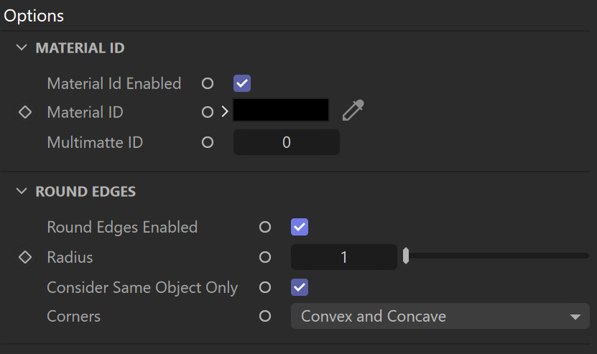Click the animation dot for Round Edges Enabled
Viewport: 597px width, 354px height.
[265, 227]
